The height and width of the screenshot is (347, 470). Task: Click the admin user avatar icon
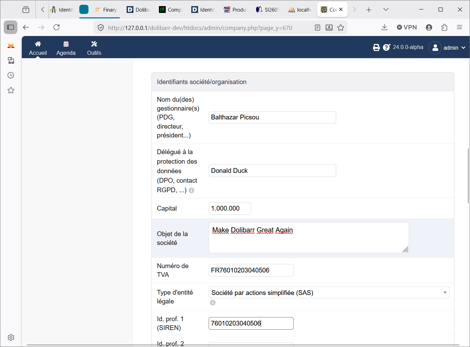pos(435,48)
